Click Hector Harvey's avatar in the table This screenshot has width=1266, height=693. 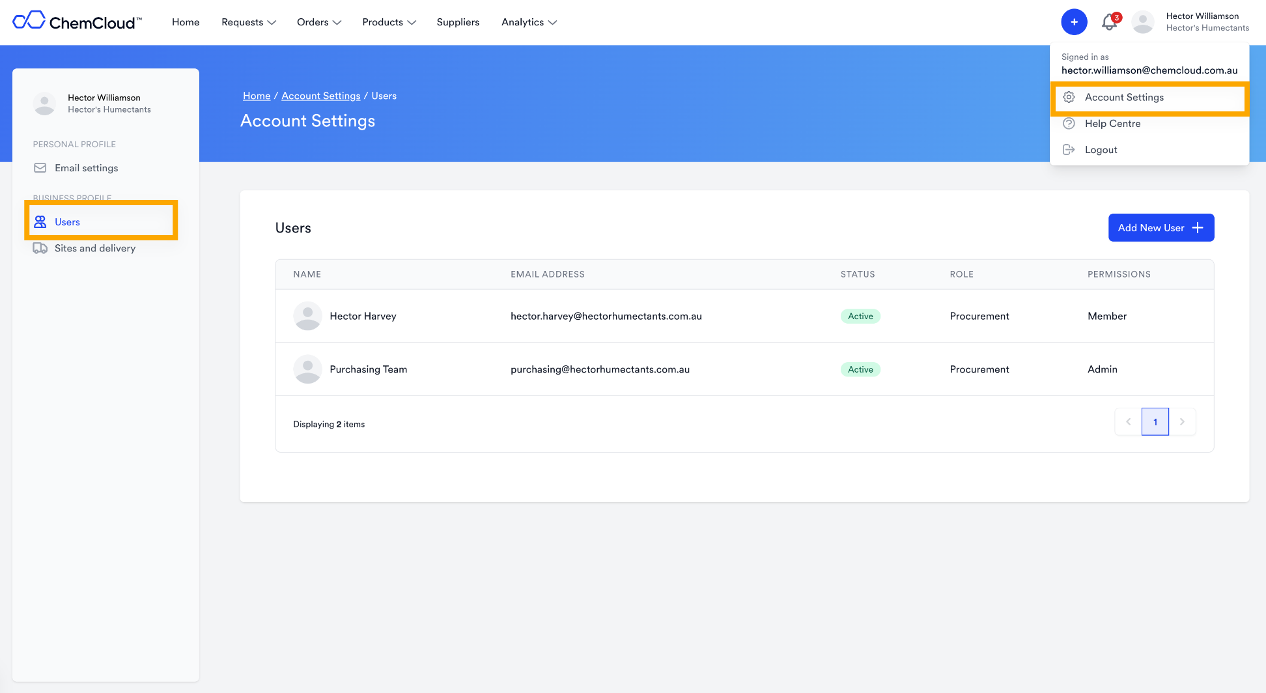307,316
